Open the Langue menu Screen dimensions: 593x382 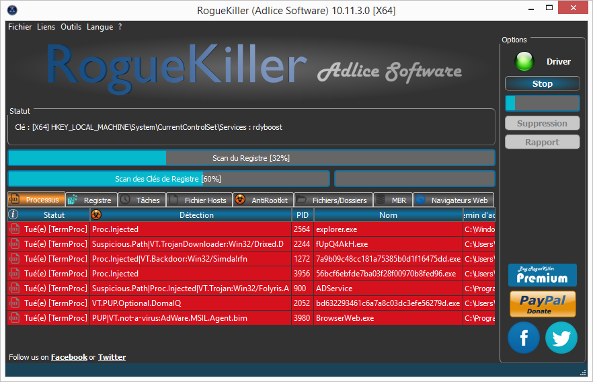(100, 27)
